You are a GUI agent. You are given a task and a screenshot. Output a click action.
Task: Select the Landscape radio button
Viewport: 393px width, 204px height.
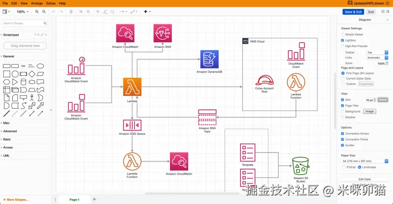tap(360, 167)
